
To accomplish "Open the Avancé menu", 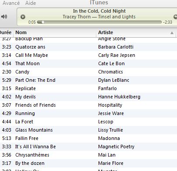I will 11,3.
